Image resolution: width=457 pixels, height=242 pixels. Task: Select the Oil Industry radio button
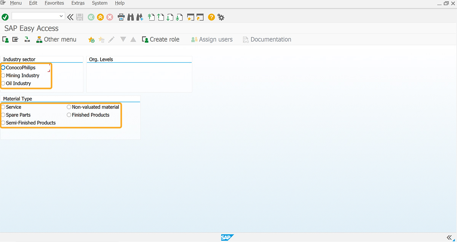coord(3,83)
